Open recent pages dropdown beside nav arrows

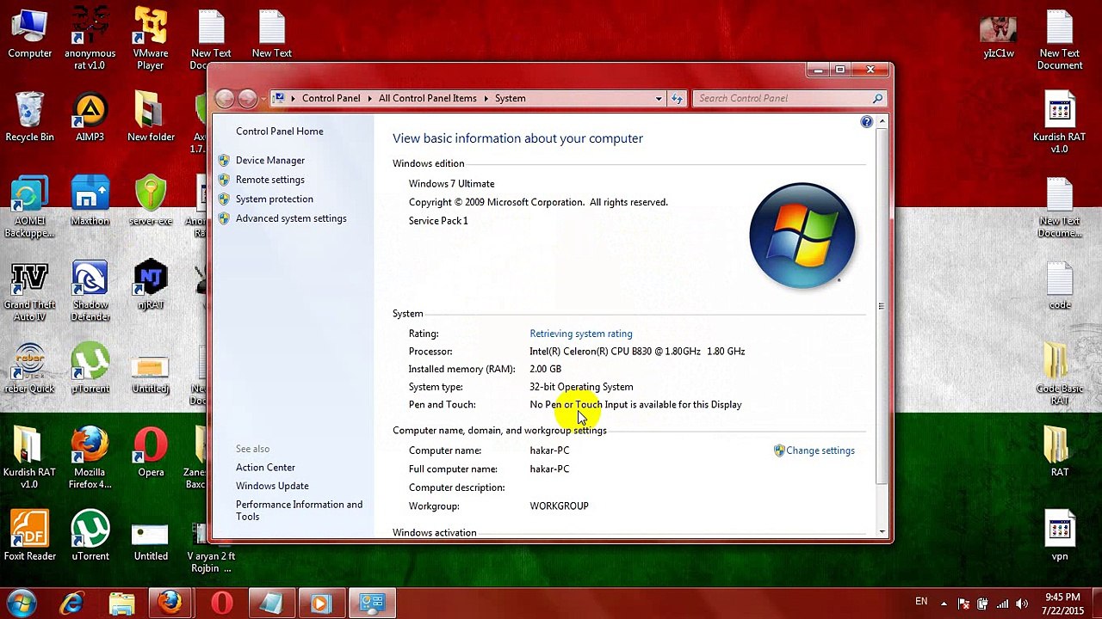click(x=263, y=99)
